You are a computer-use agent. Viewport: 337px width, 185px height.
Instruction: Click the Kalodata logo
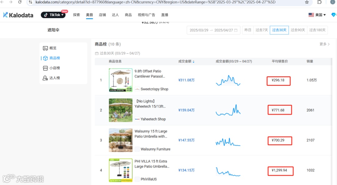18,15
